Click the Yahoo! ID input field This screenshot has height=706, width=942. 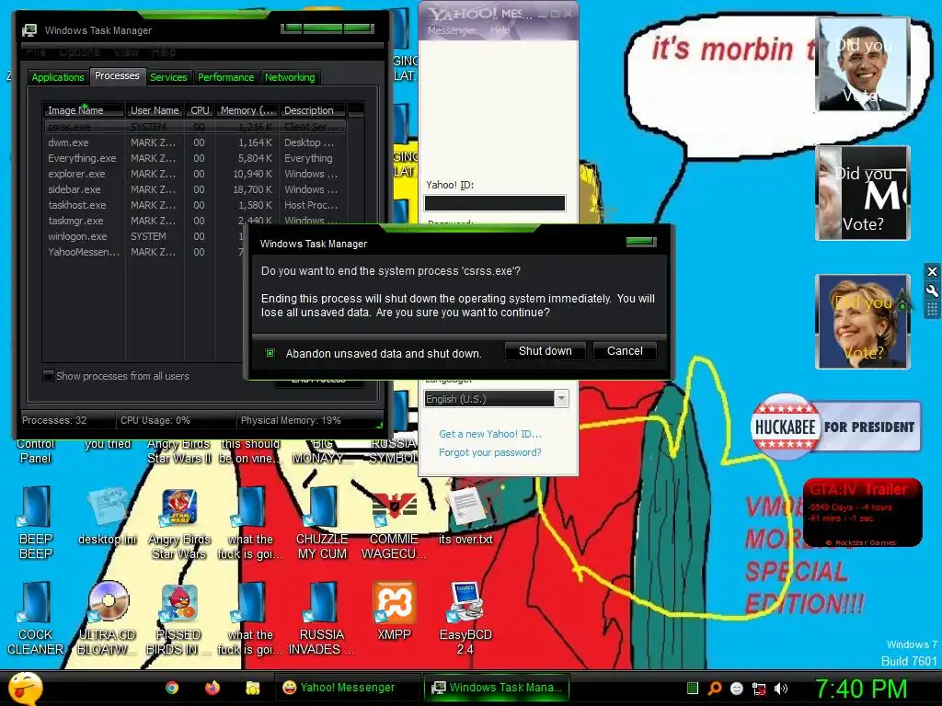tap(494, 203)
